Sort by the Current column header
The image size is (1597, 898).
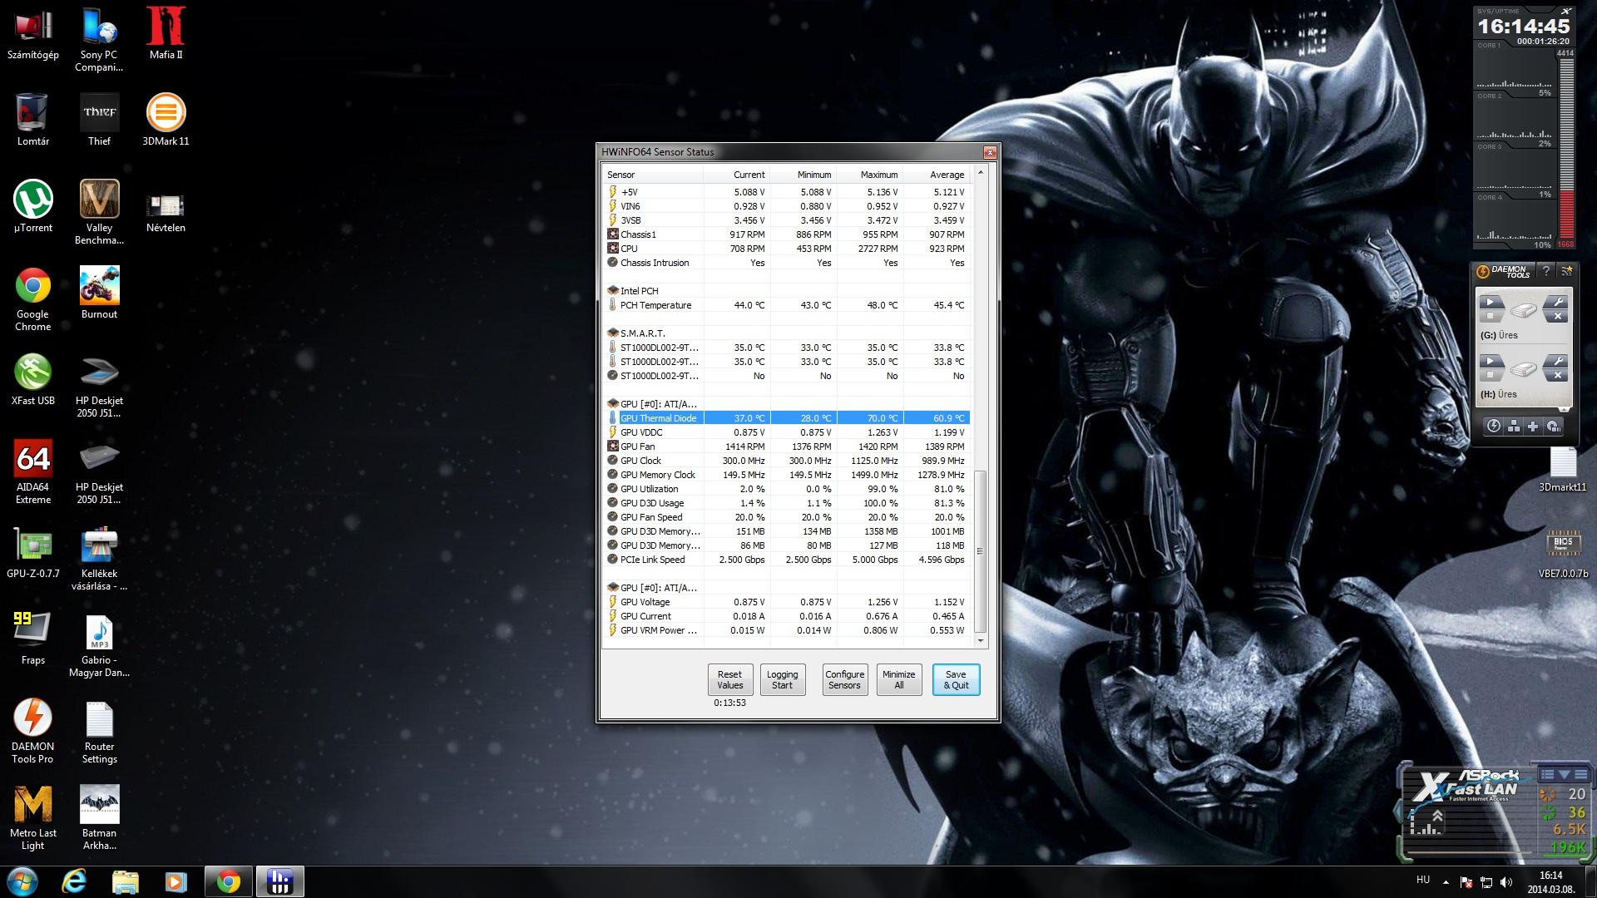pyautogui.click(x=736, y=175)
